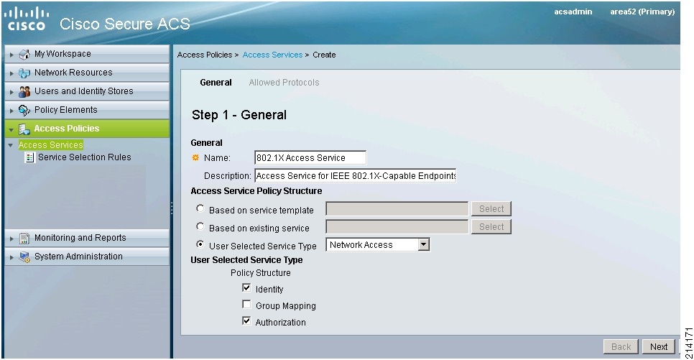Uncheck the Authorization checkbox

point(246,320)
